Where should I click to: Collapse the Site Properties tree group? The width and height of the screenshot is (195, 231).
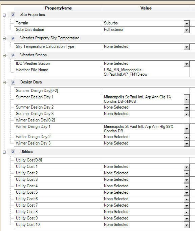[x=4, y=15]
